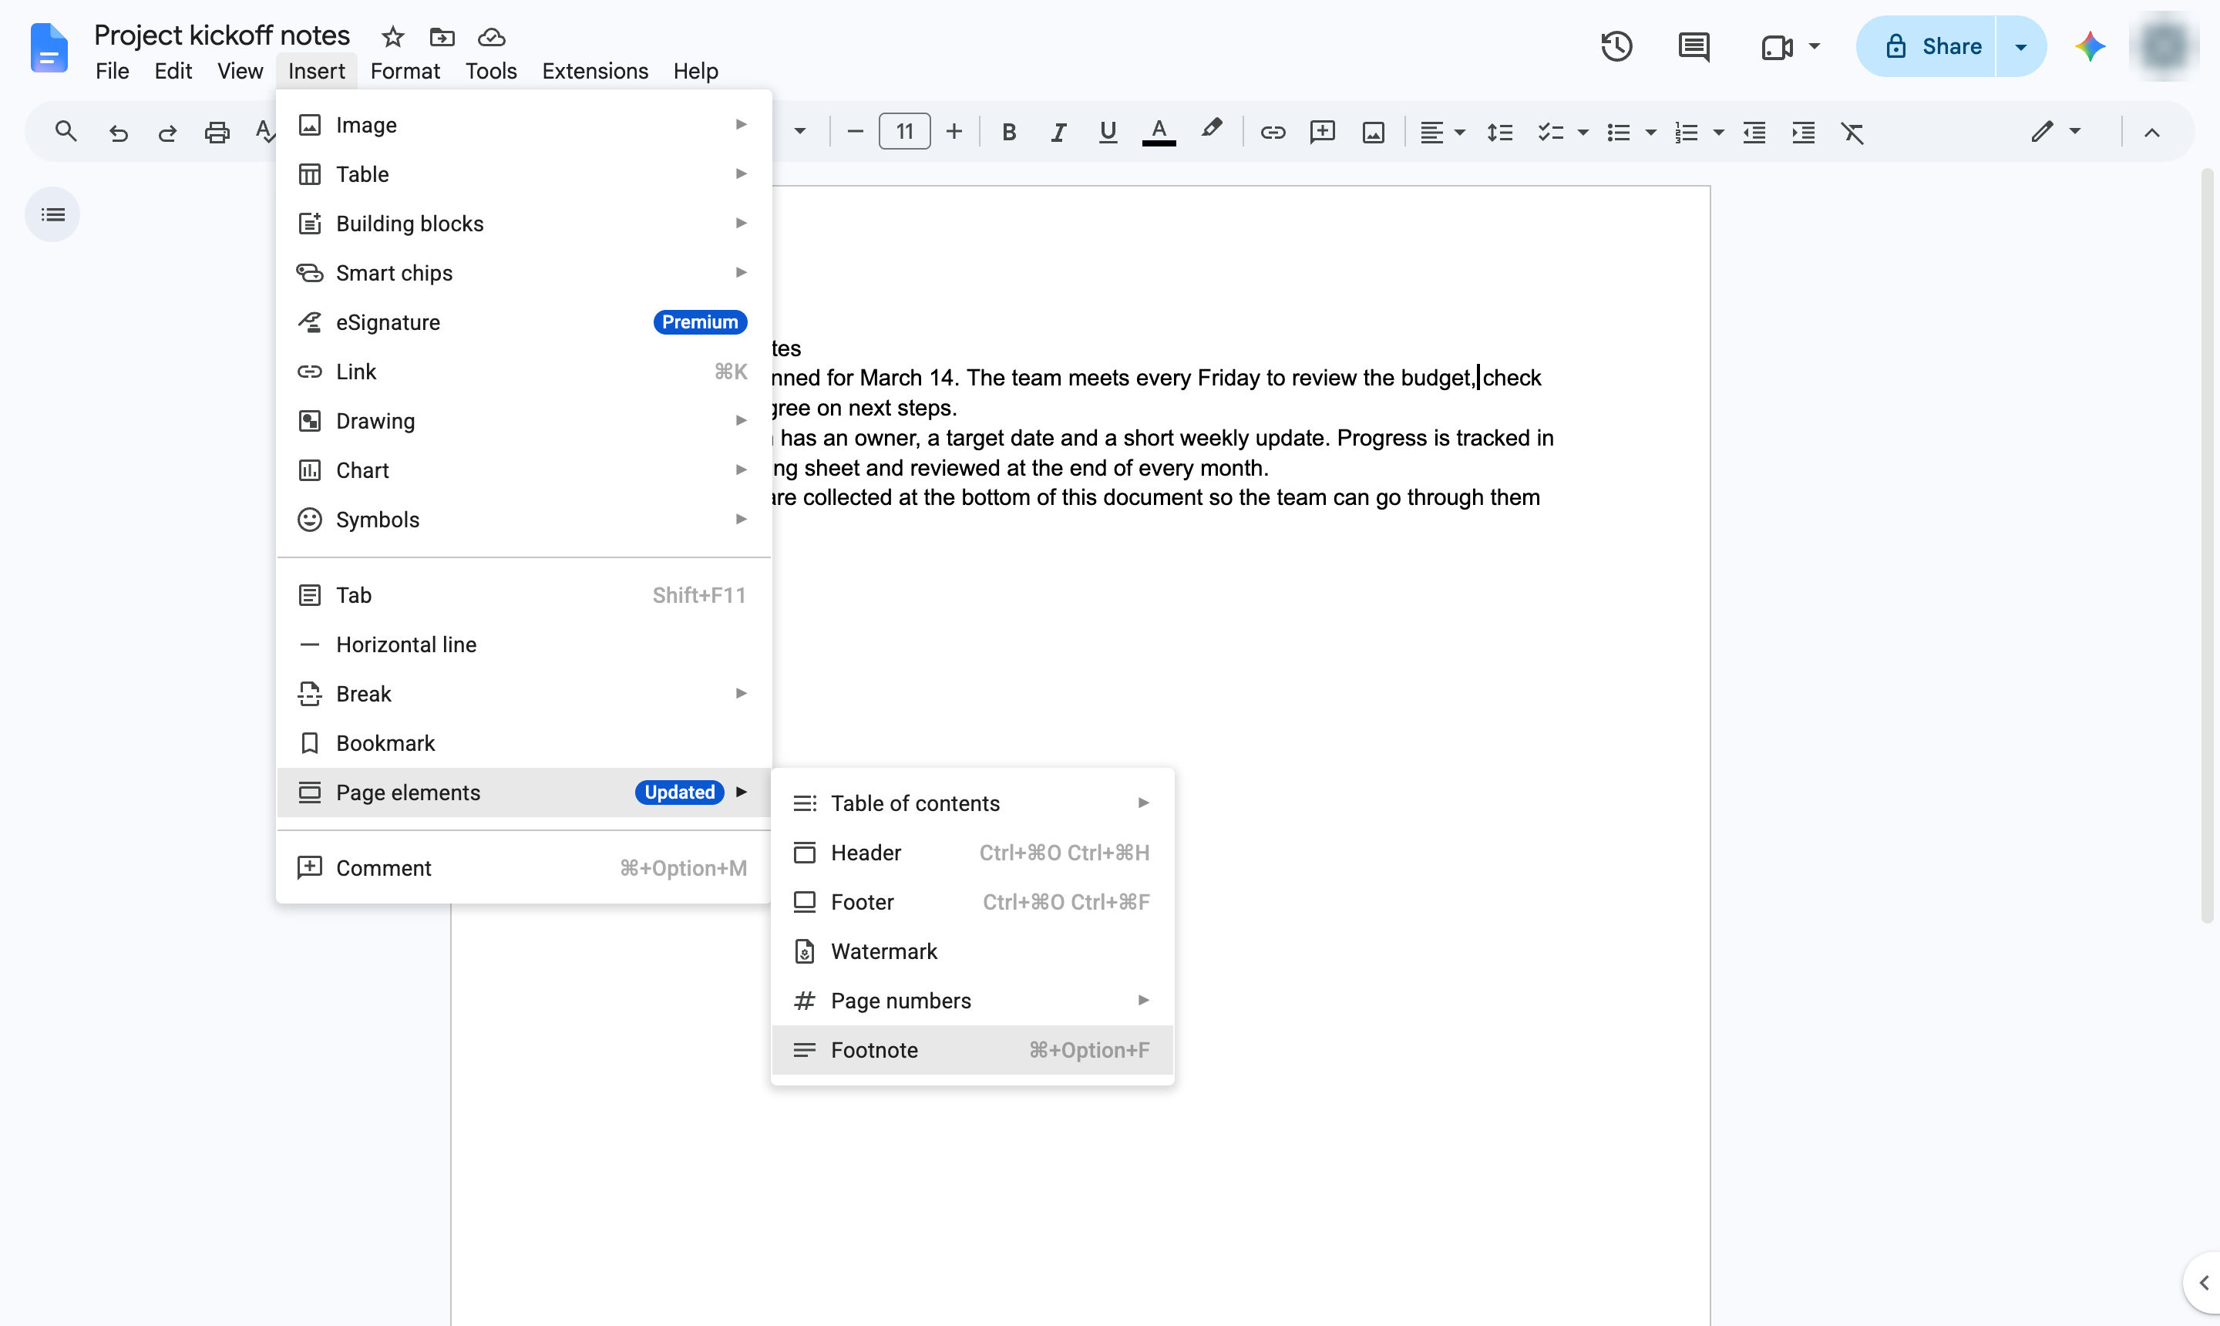
Task: Increase the font size
Action: [x=954, y=133]
